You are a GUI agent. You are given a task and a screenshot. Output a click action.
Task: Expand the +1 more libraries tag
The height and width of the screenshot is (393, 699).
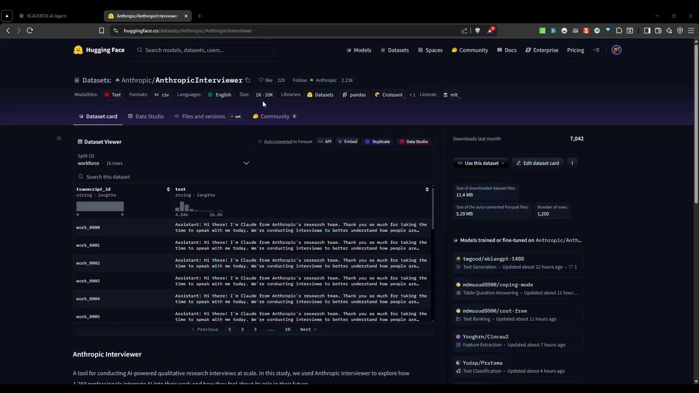[412, 94]
